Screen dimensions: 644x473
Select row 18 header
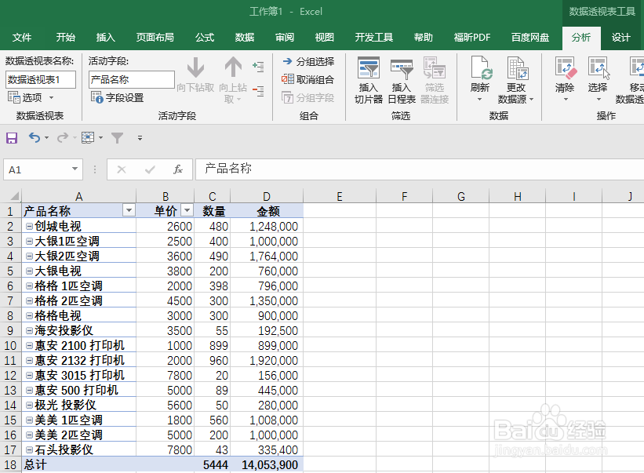(10, 465)
